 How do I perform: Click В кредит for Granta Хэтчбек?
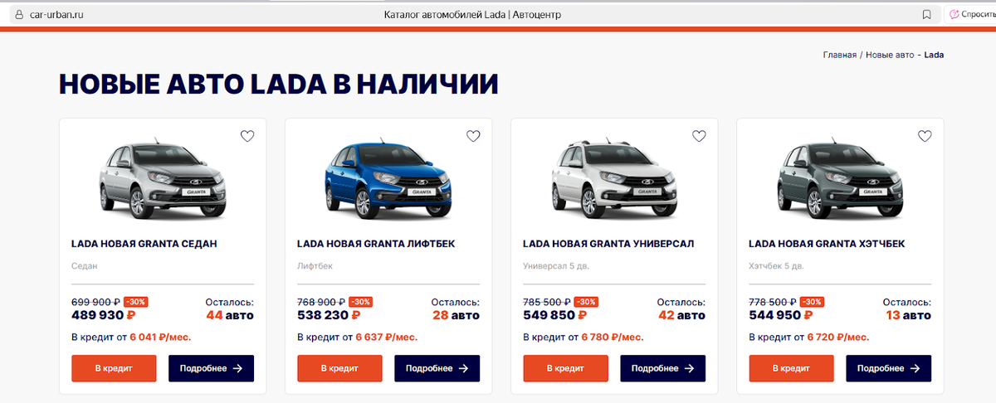point(791,368)
